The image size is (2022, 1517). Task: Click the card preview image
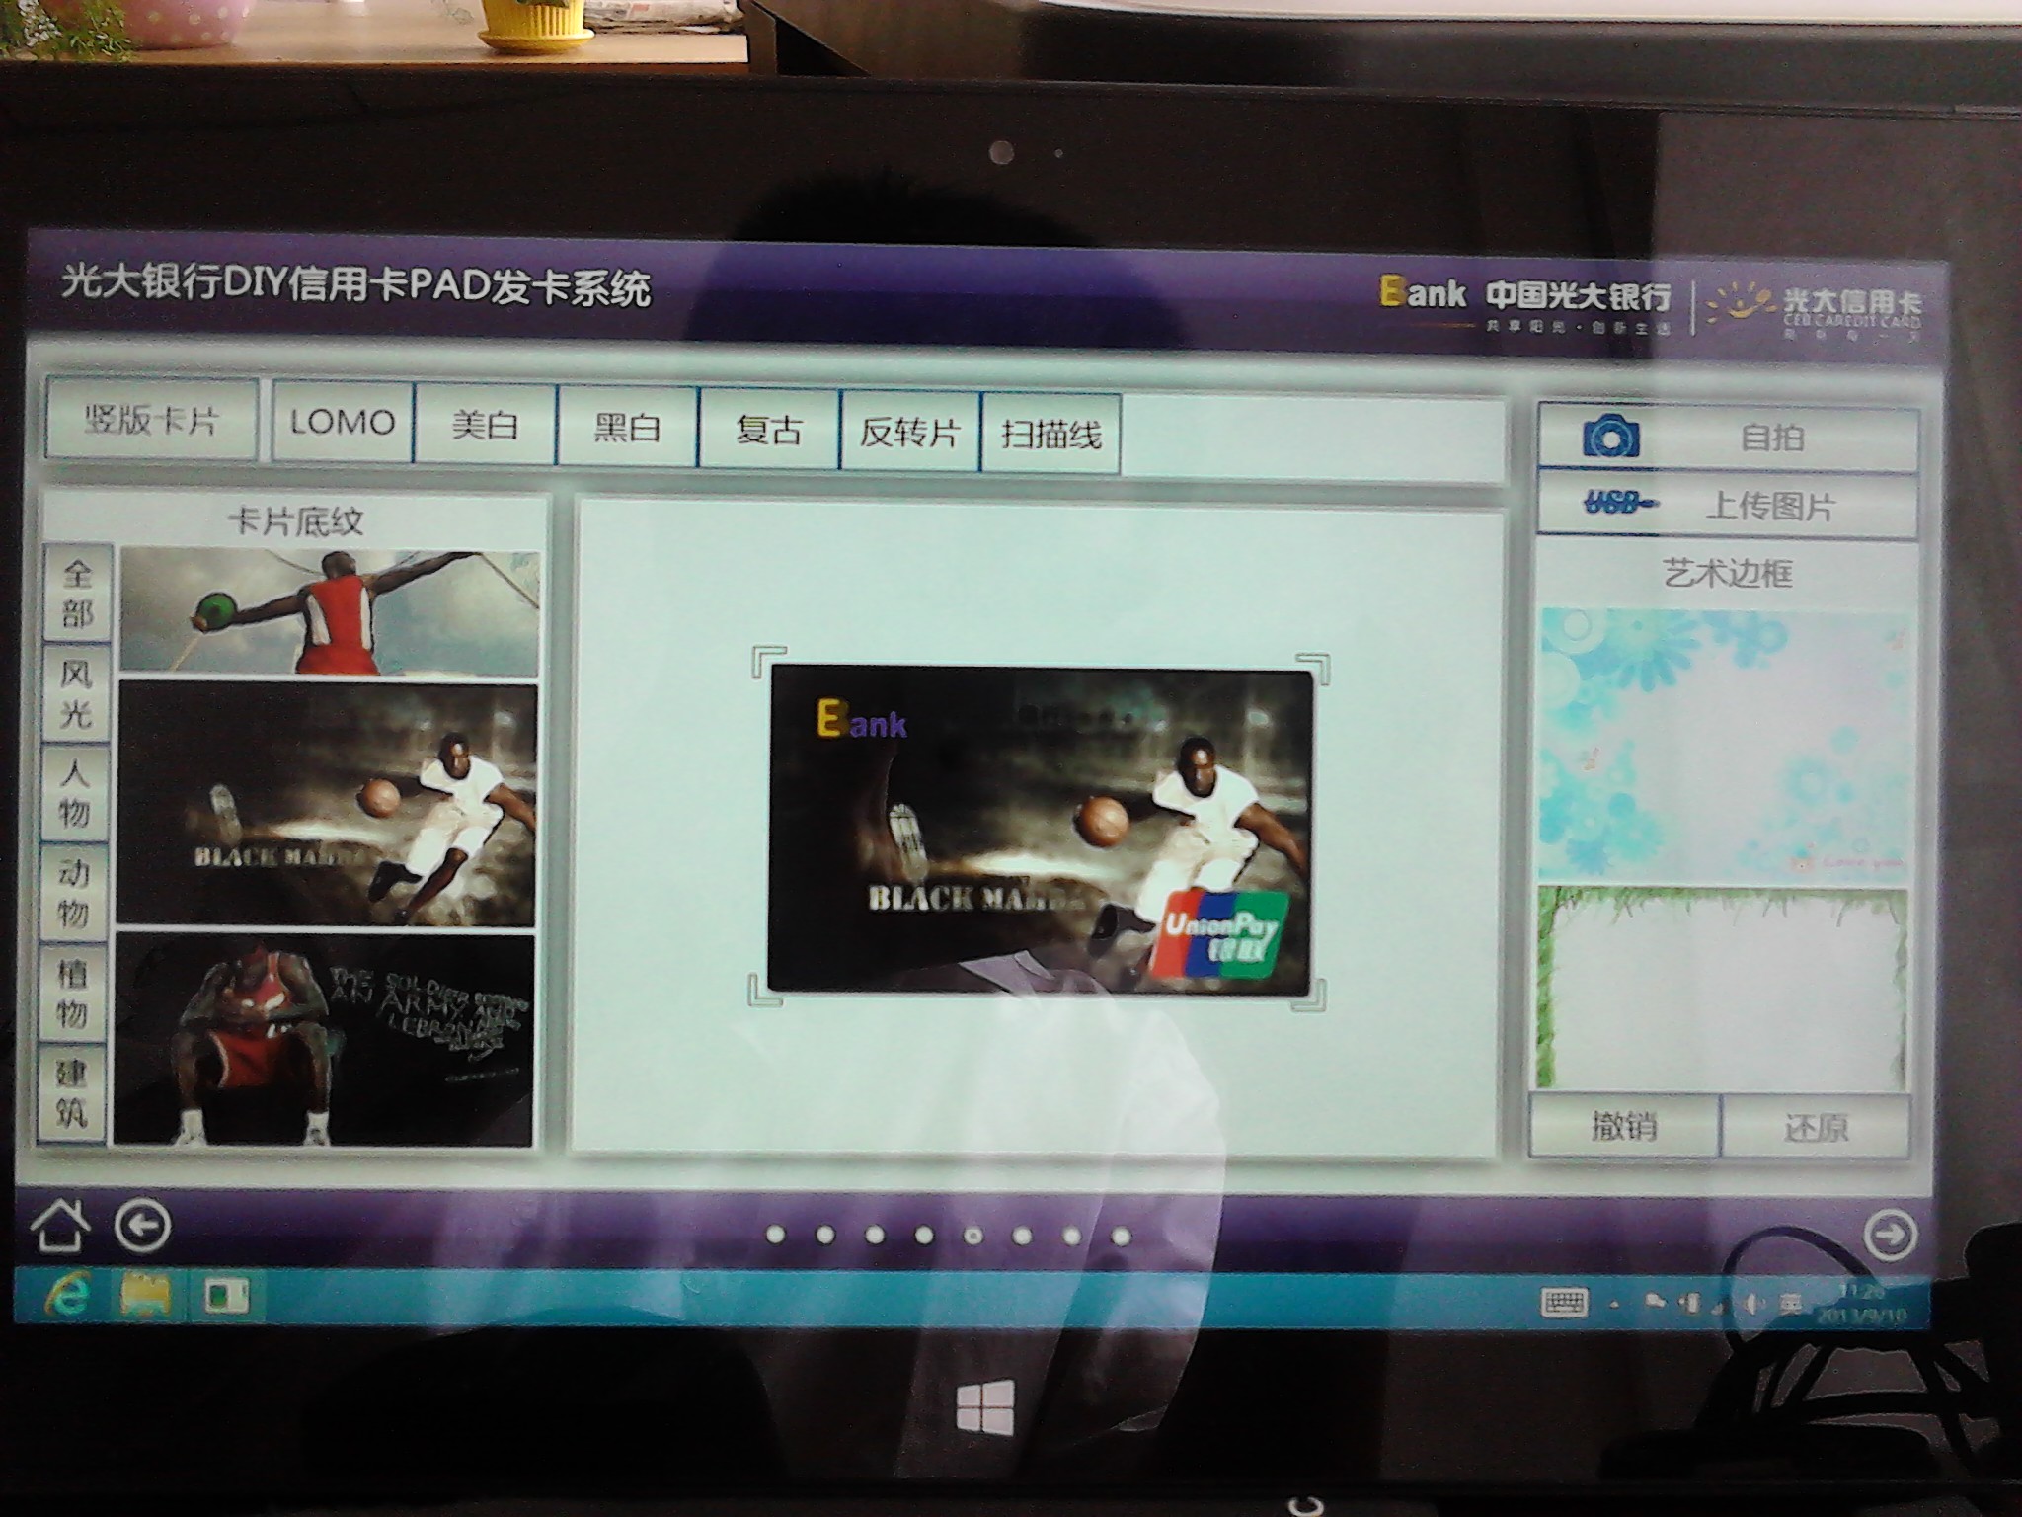coord(1041,830)
